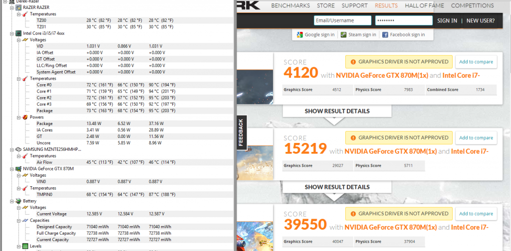Open the RESULTS menu item

coord(386,5)
